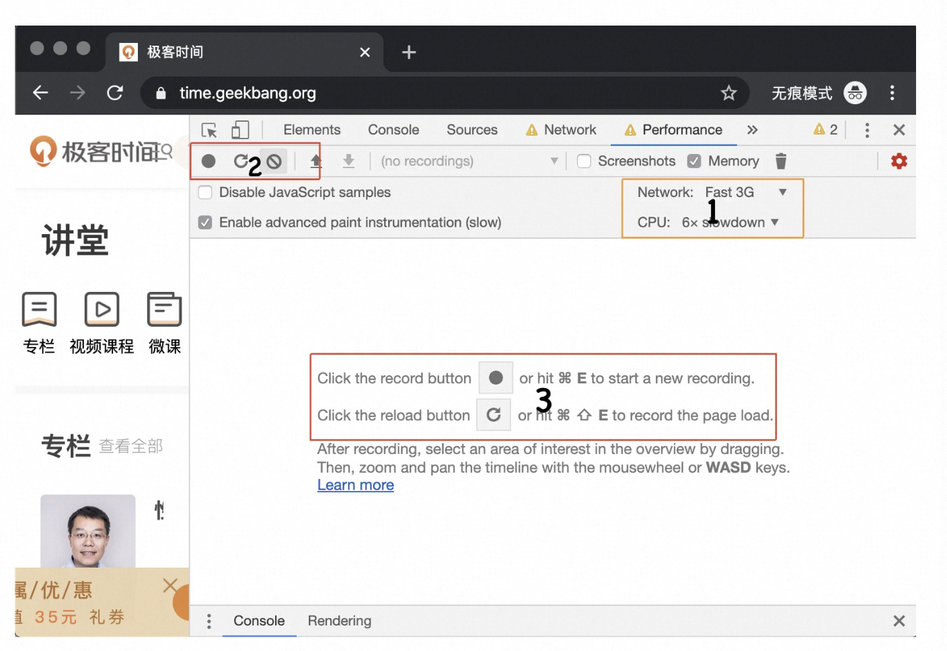Toggle Enable advanced paint instrumentation checkbox

[205, 223]
